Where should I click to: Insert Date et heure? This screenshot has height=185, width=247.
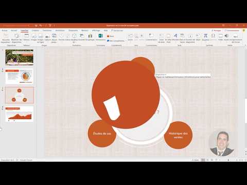click(182, 38)
